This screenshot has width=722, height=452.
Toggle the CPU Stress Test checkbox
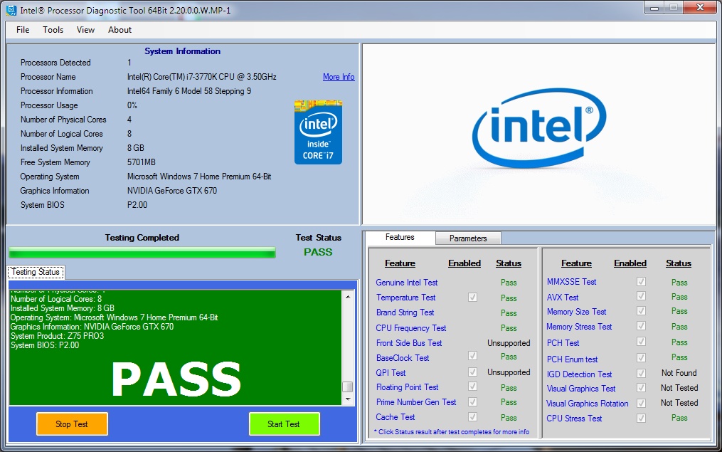click(x=641, y=418)
